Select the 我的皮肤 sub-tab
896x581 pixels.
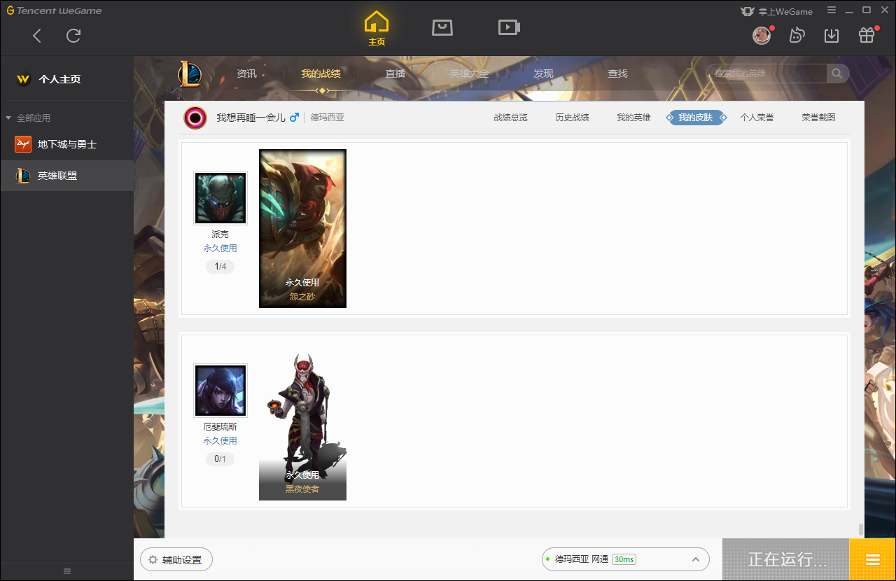click(695, 118)
